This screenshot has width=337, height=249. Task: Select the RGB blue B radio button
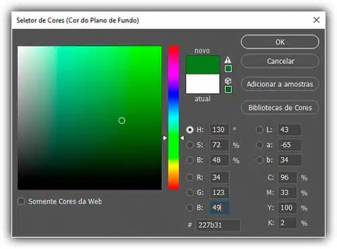pyautogui.click(x=190, y=208)
